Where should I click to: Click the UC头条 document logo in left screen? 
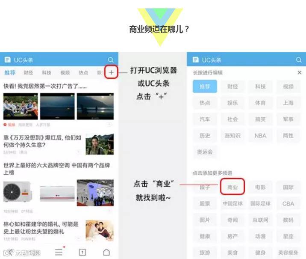(7, 60)
